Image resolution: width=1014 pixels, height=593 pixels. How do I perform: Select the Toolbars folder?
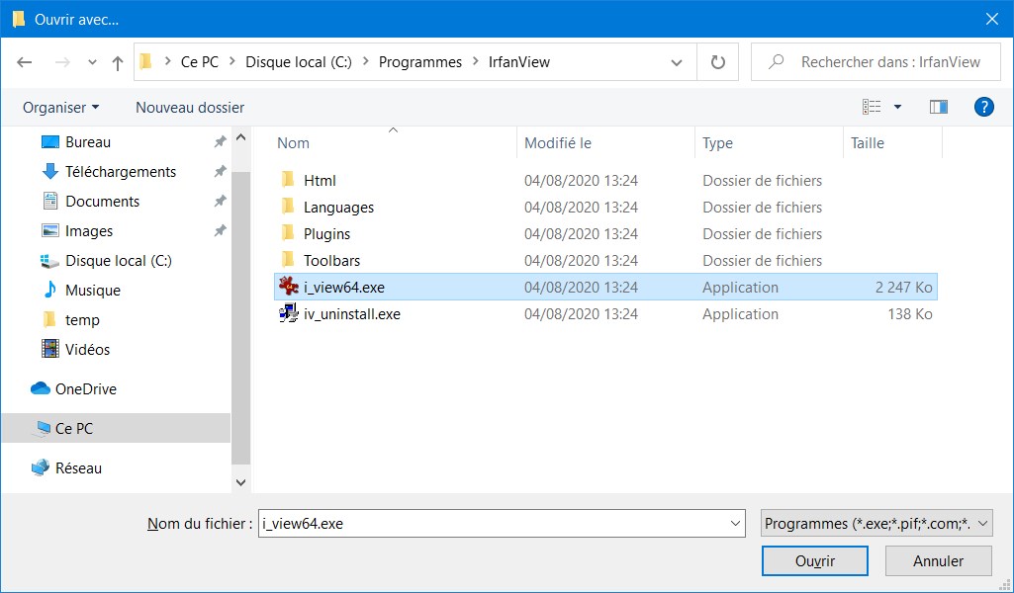331,261
